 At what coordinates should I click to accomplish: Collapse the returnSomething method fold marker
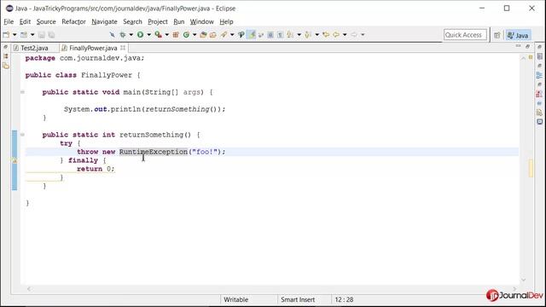(22, 135)
